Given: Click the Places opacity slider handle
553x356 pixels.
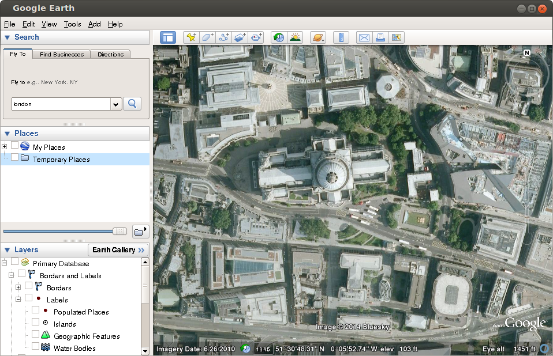Looking at the screenshot, I should (x=119, y=231).
